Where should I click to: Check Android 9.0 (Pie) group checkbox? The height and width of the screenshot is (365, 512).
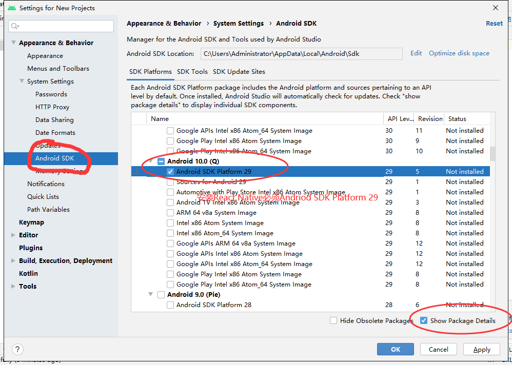161,295
